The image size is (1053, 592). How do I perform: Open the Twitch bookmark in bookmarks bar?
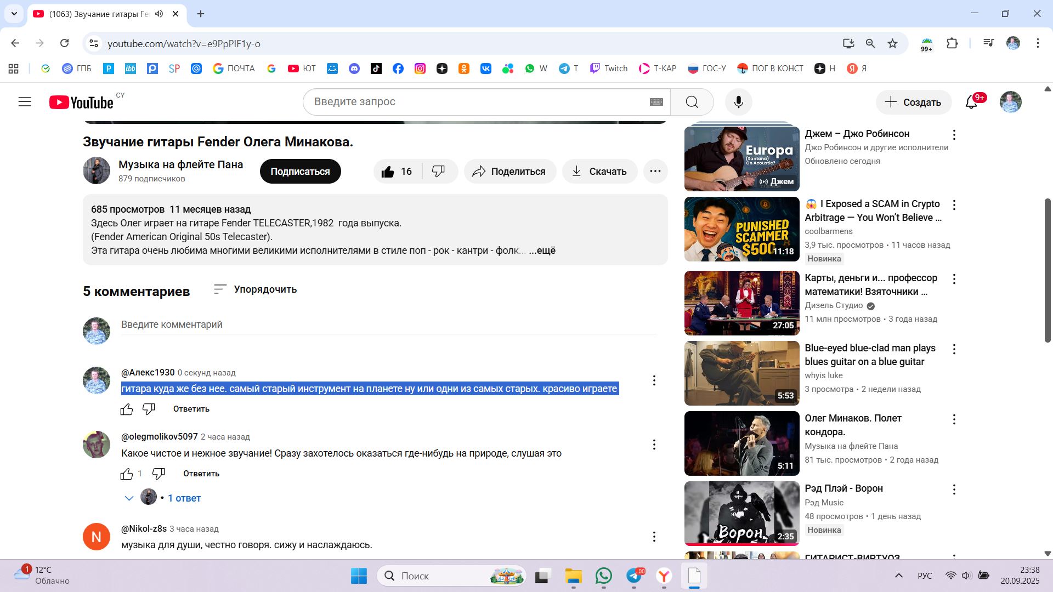(609, 69)
